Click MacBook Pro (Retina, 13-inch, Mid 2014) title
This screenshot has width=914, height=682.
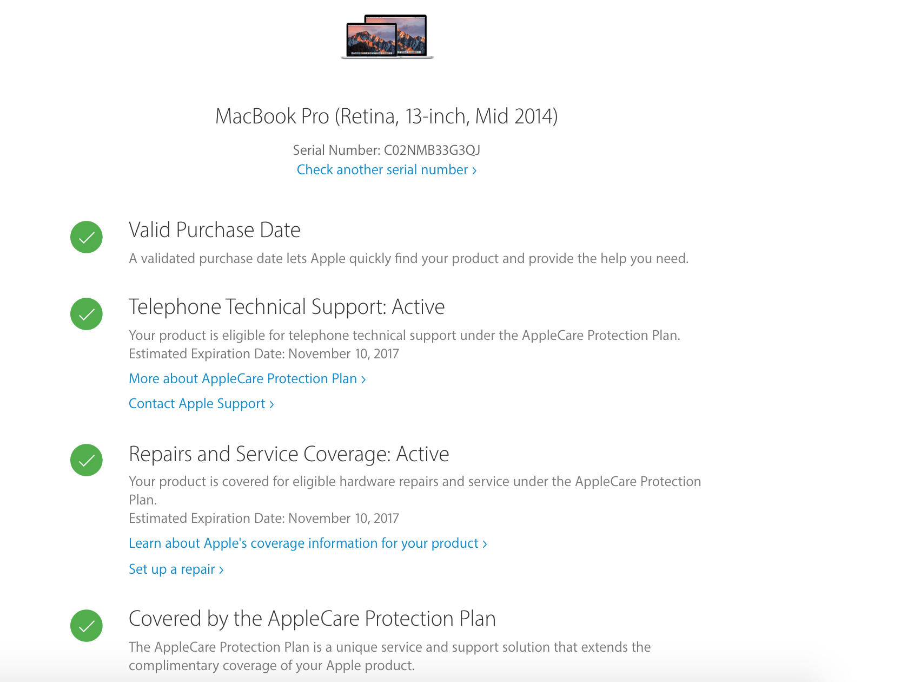386,116
